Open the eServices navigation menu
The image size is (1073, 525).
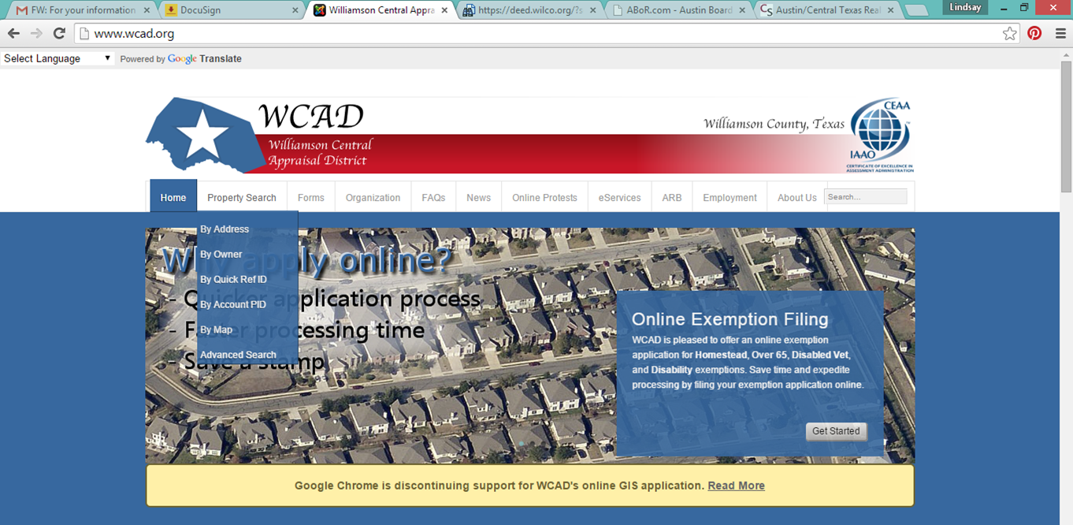[619, 198]
